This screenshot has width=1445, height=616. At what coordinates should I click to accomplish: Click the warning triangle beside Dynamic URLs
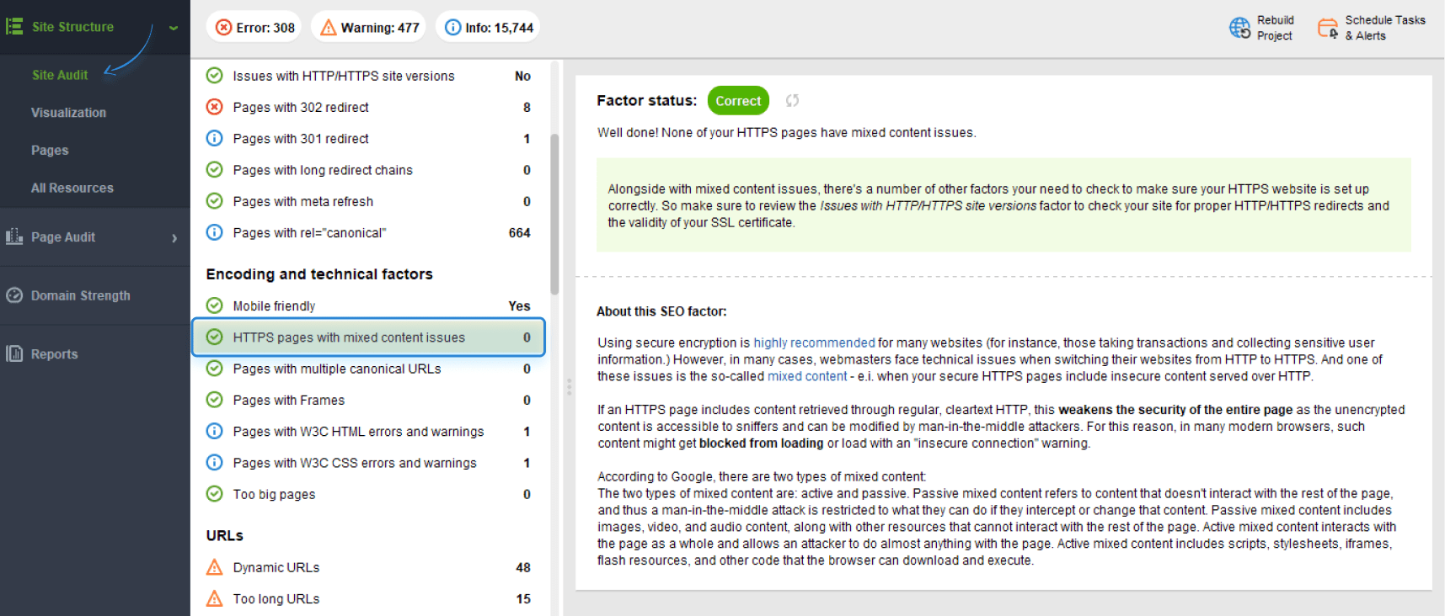tap(215, 567)
